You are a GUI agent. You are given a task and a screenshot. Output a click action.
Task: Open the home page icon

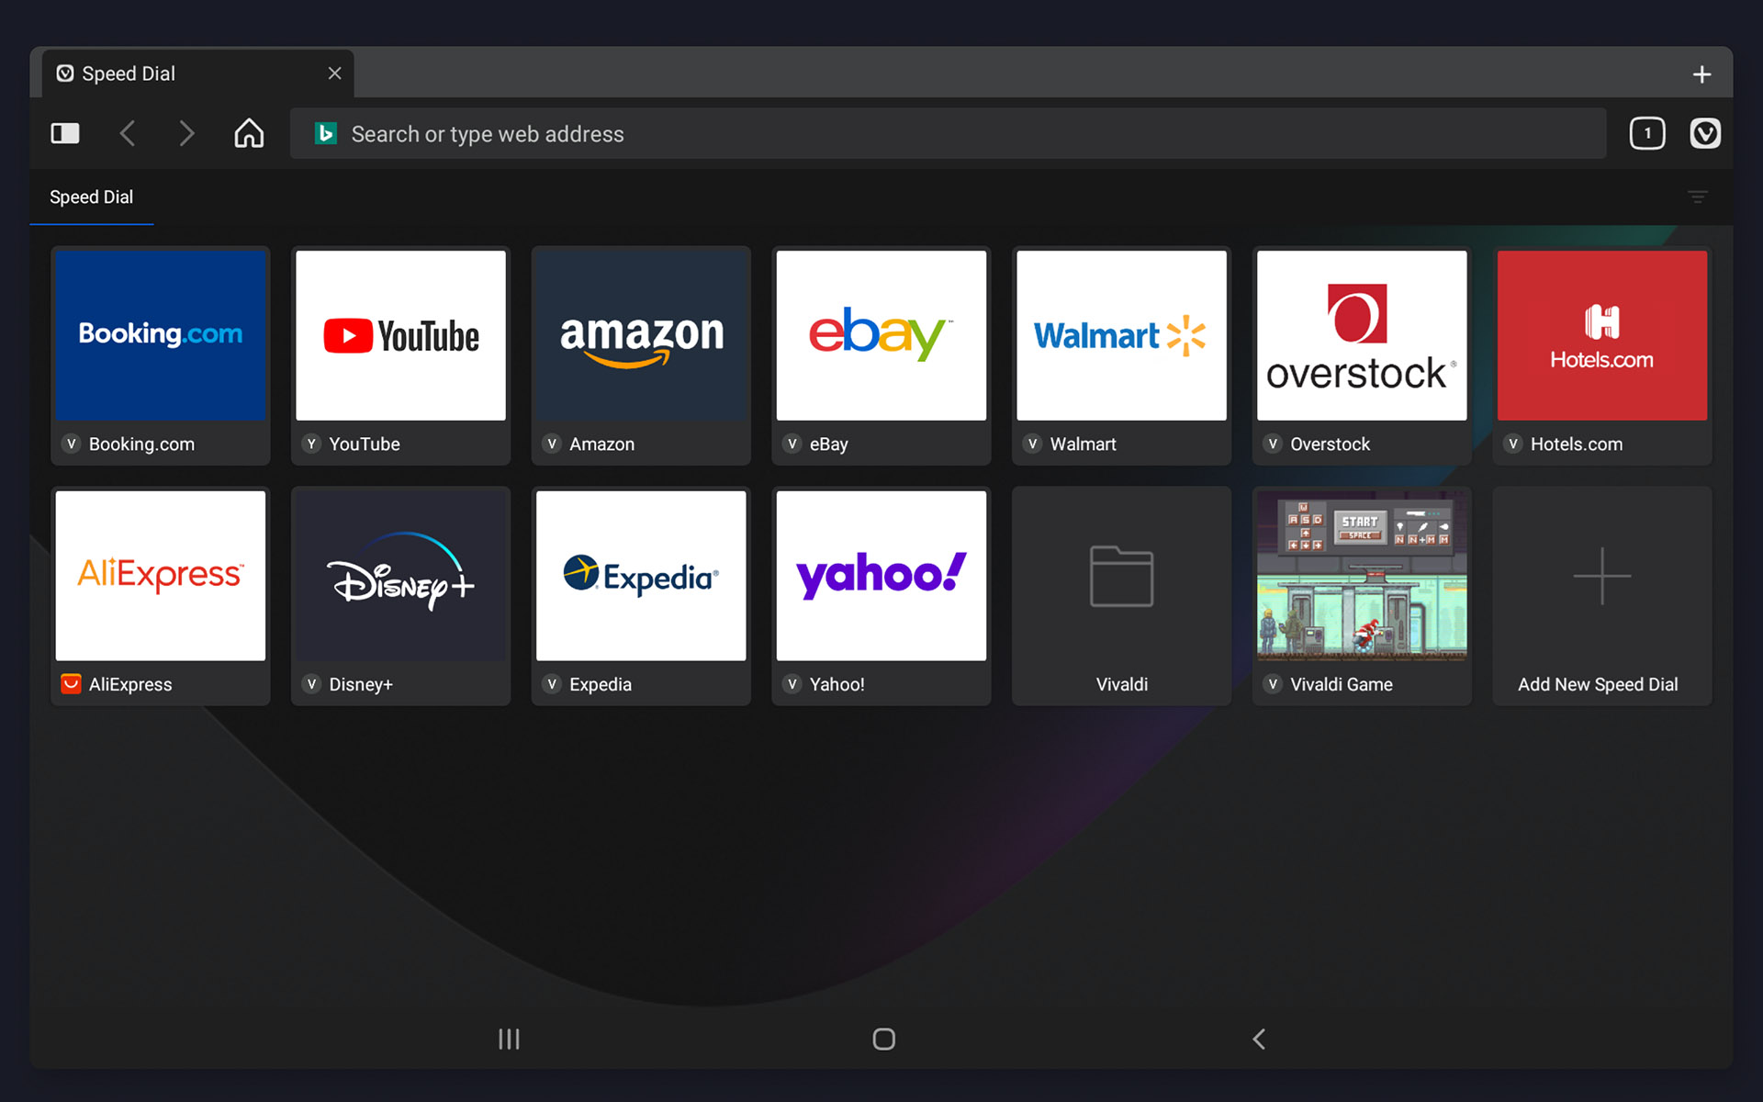(x=249, y=134)
